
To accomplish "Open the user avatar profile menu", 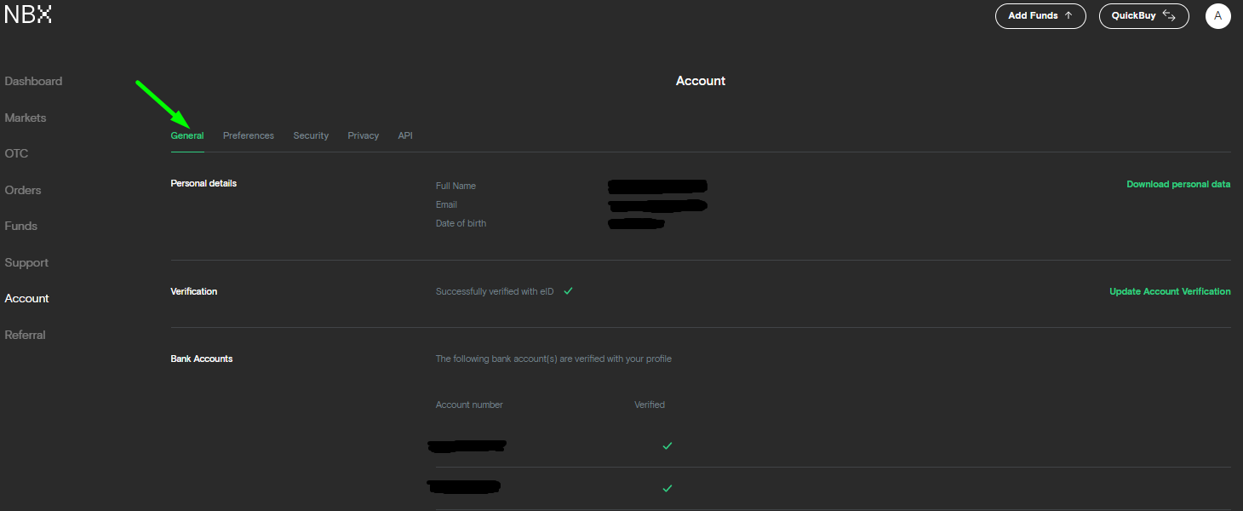I will (1217, 16).
